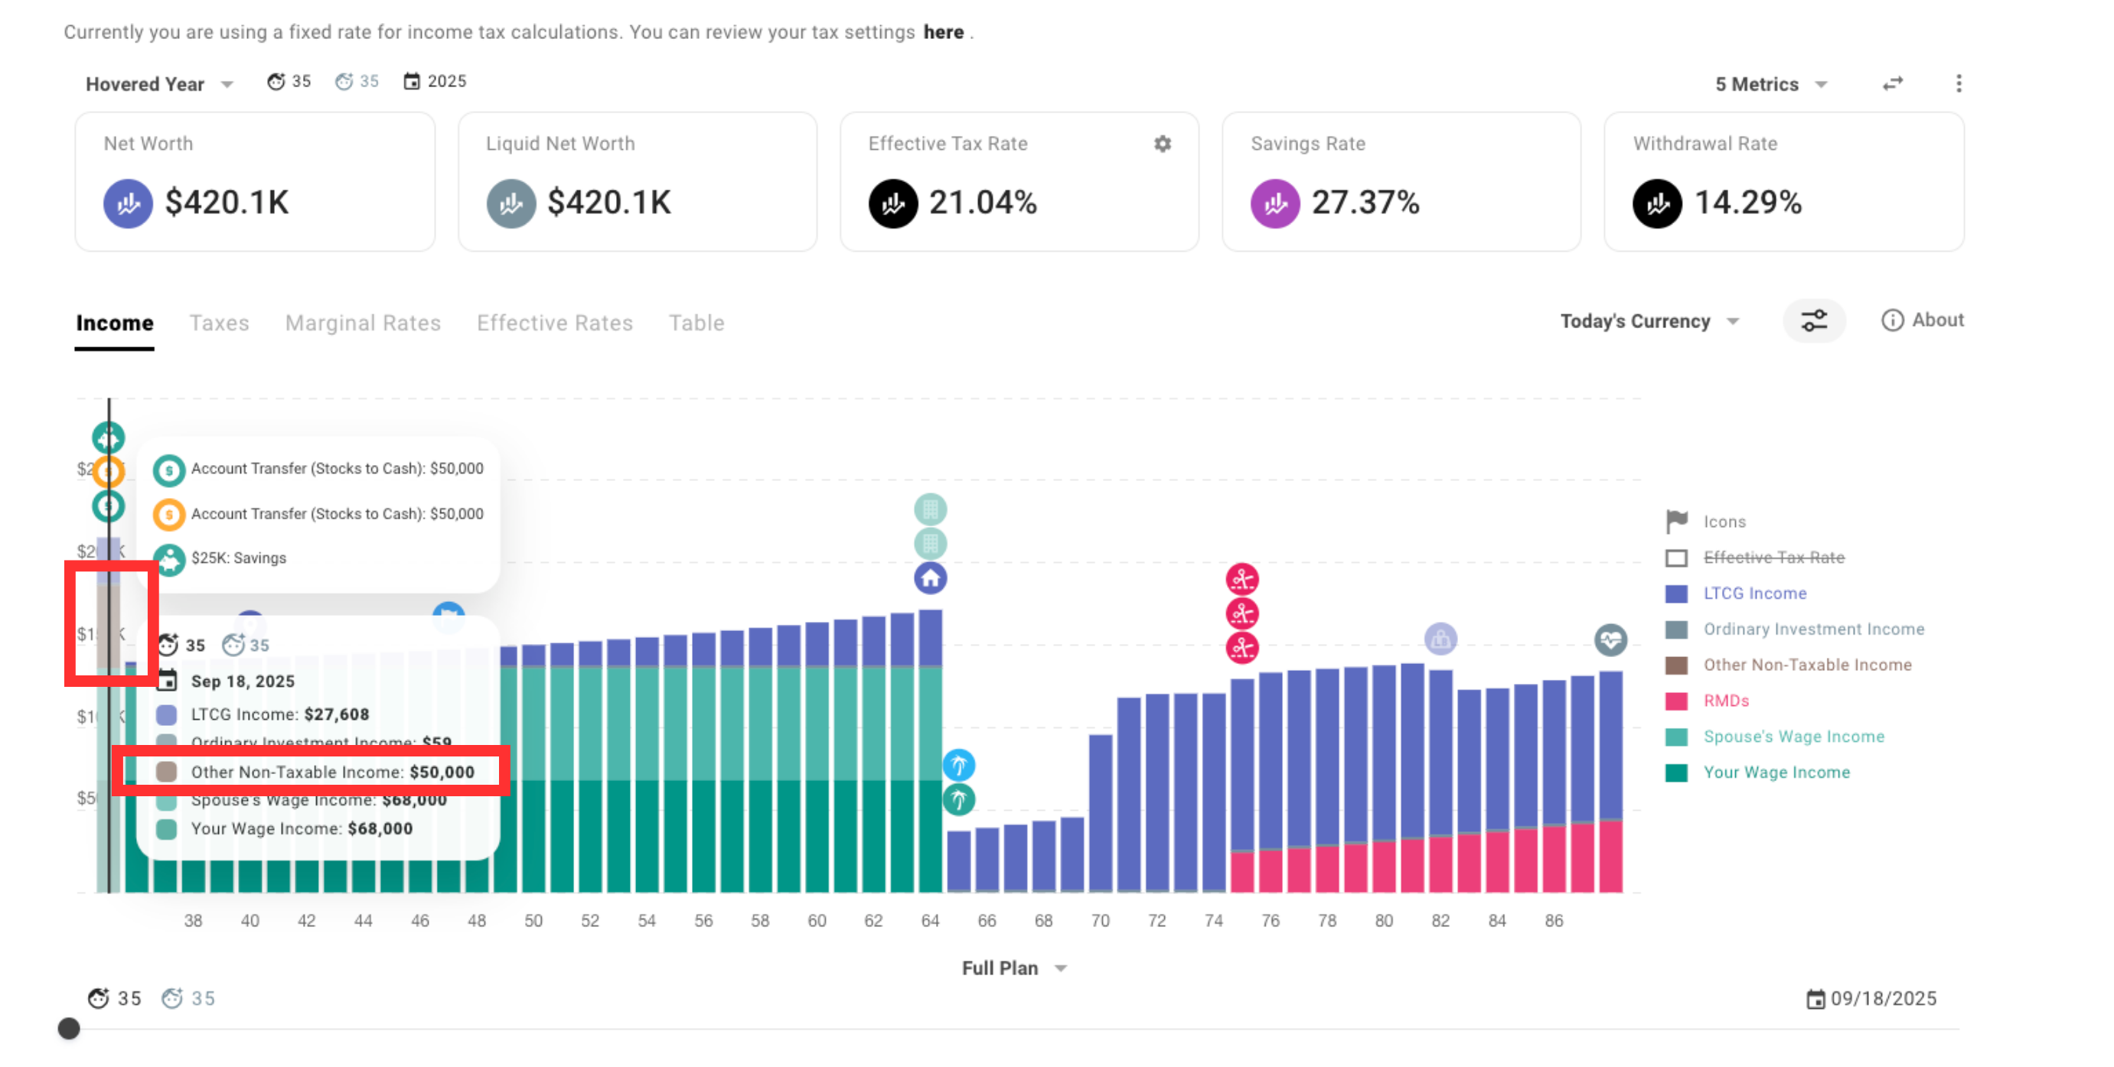2114x1067 pixels.
Task: Select the Income tab
Action: (114, 323)
